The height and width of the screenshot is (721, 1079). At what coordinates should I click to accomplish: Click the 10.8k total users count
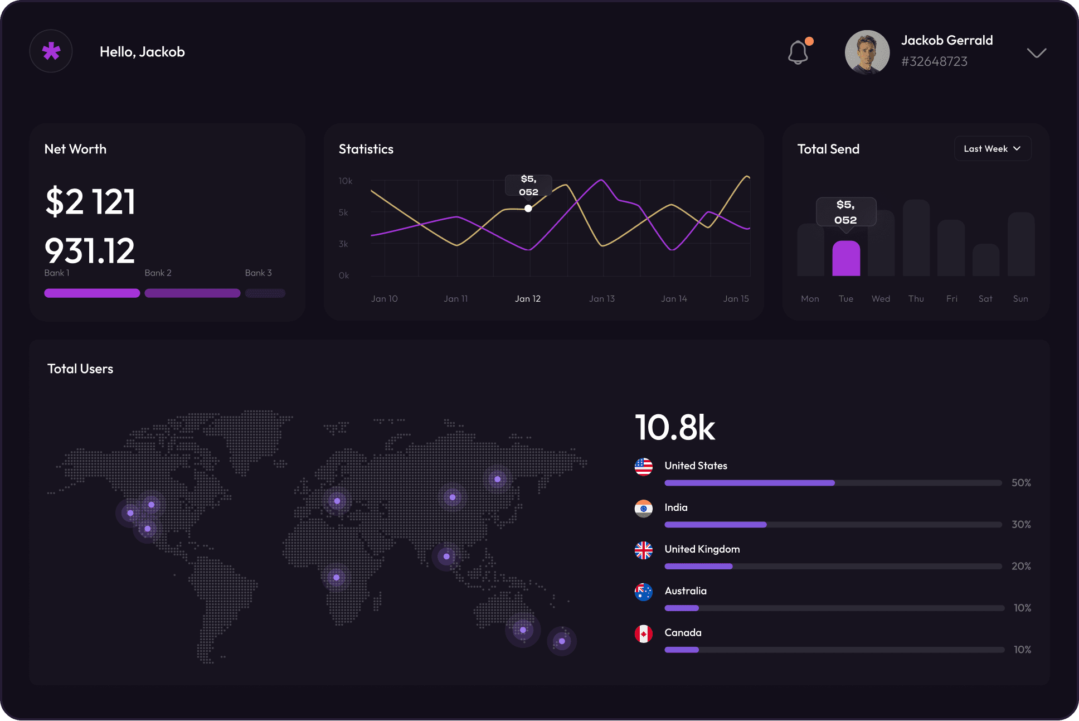click(x=674, y=427)
